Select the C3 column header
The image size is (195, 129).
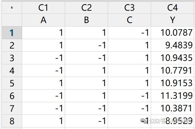pos(129,8)
